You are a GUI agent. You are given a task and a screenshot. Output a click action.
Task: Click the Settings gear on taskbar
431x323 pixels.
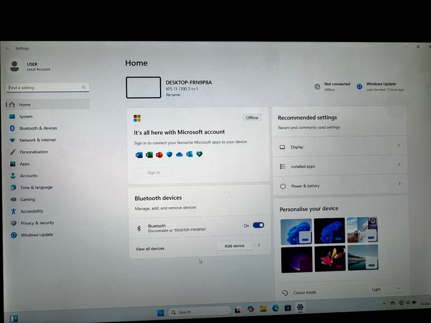click(x=300, y=307)
